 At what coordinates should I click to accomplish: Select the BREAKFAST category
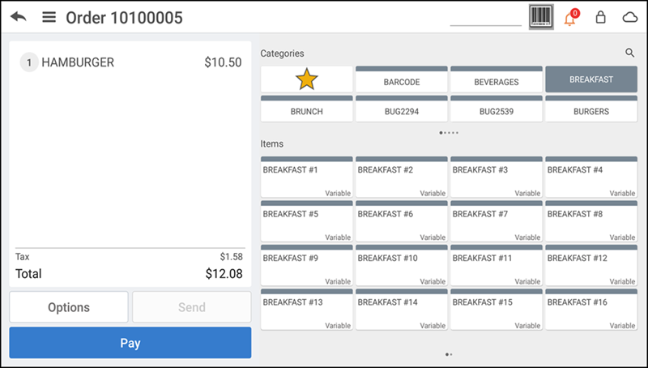point(591,79)
